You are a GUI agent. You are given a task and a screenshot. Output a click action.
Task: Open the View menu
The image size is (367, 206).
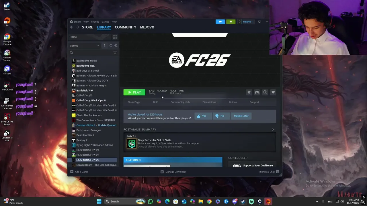[86, 22]
